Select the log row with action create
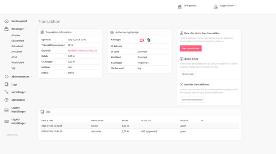 coord(140,126)
